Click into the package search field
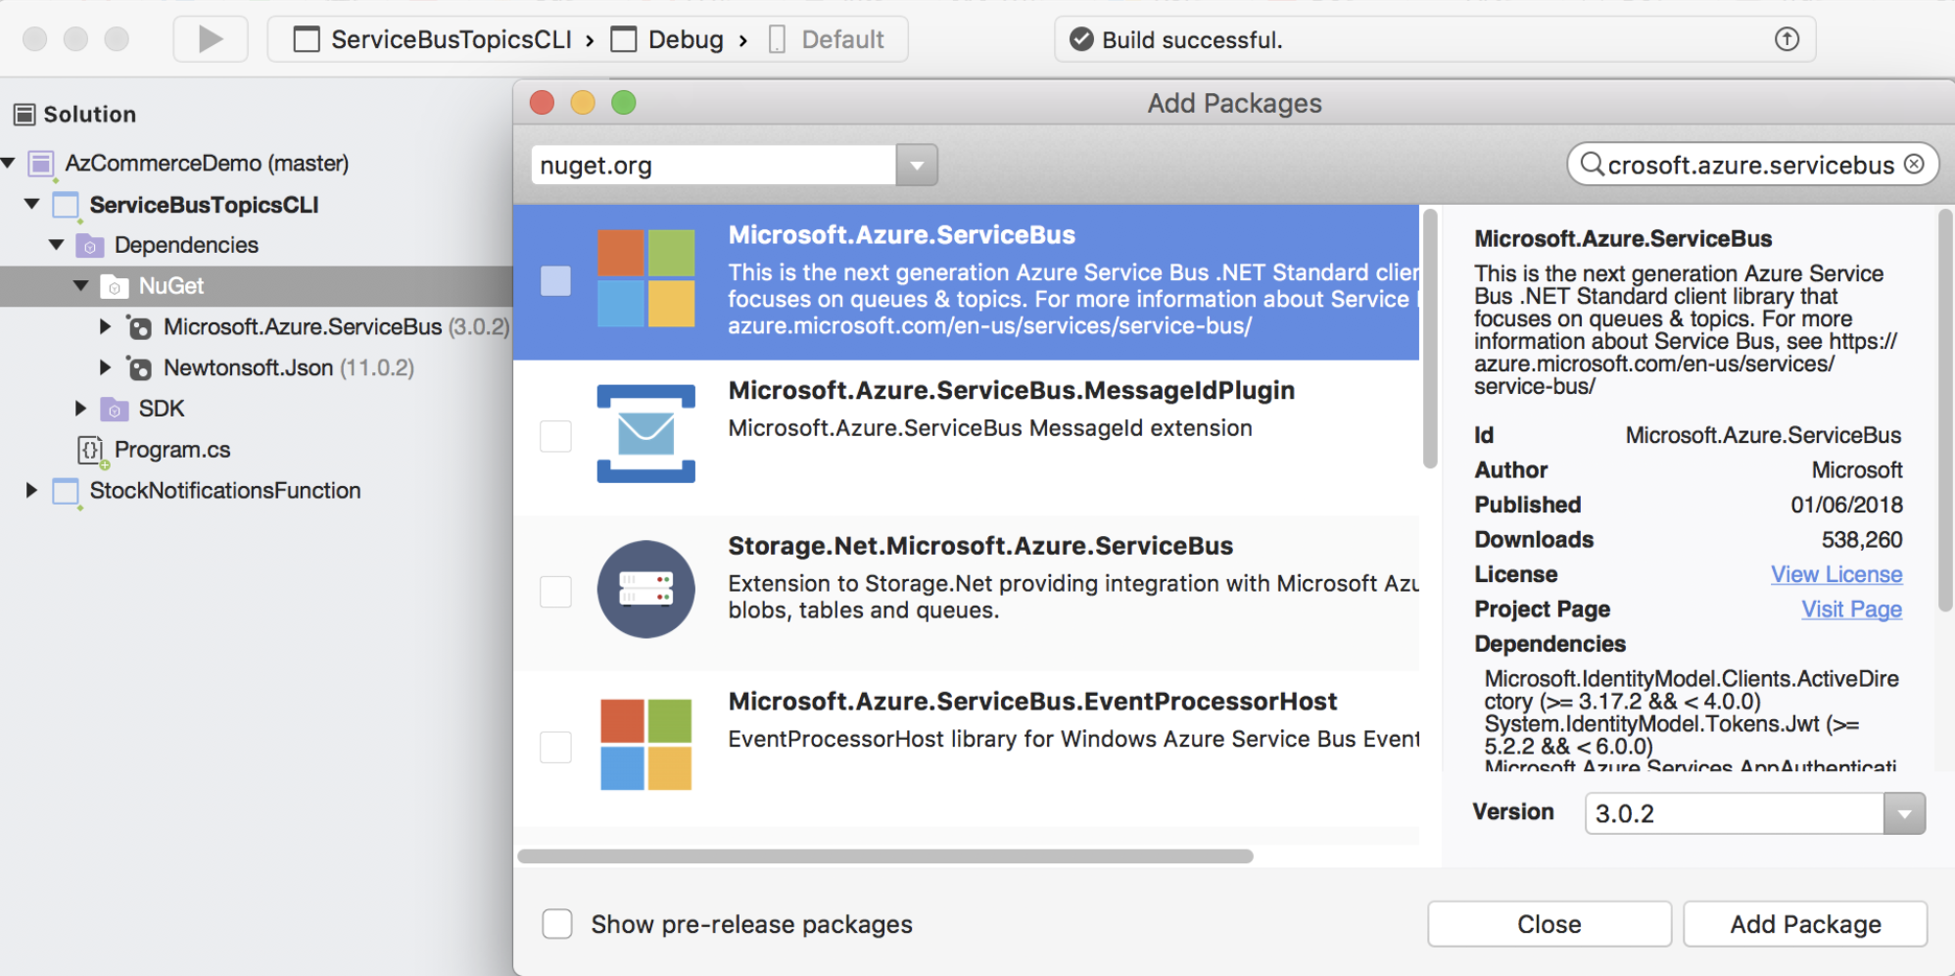The width and height of the screenshot is (1955, 976). (1752, 165)
